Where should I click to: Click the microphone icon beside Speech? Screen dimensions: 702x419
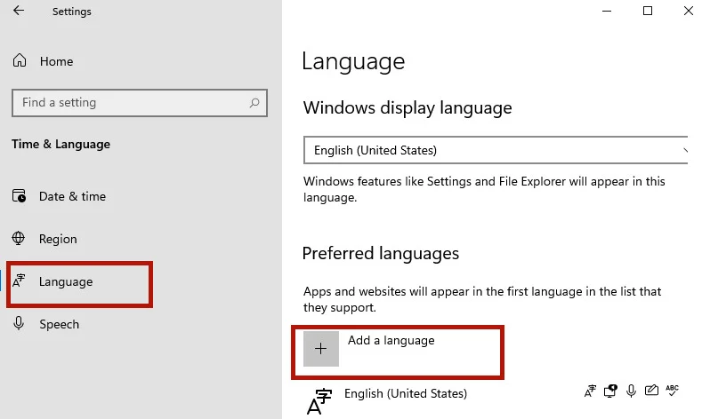(x=19, y=323)
